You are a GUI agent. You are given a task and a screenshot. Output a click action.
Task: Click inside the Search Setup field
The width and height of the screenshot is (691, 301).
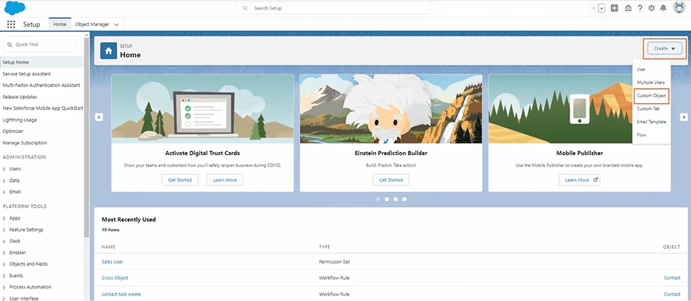point(332,8)
